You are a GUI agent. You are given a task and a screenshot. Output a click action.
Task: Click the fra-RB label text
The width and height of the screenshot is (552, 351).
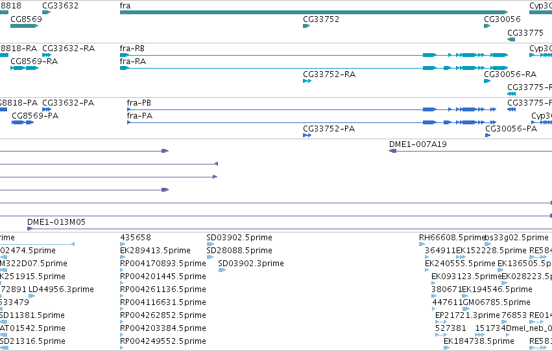tap(132, 48)
